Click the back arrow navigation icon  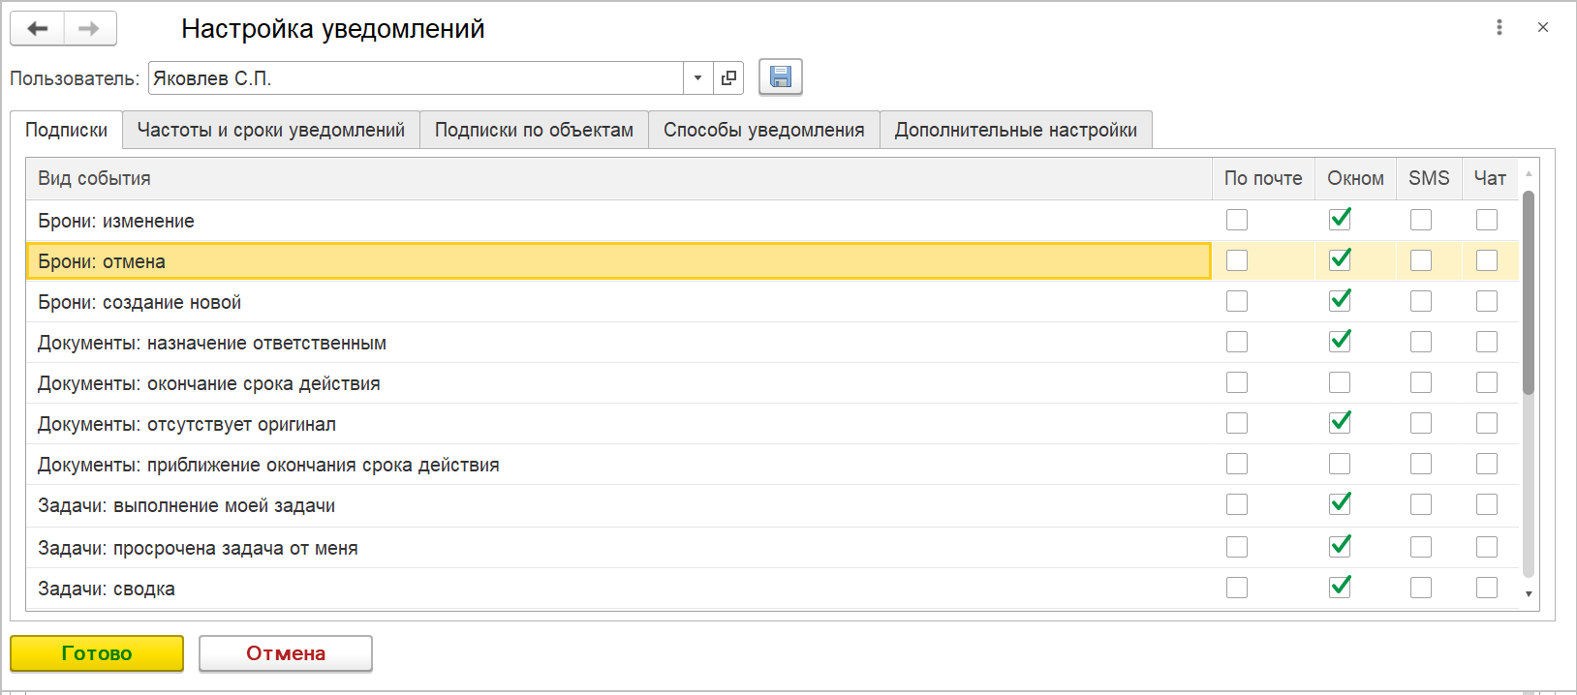[38, 29]
